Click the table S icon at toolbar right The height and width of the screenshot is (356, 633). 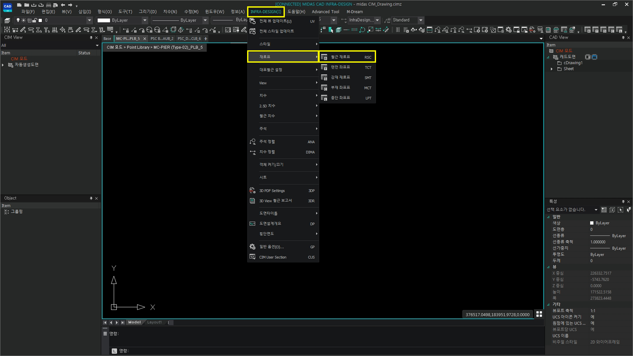603,30
